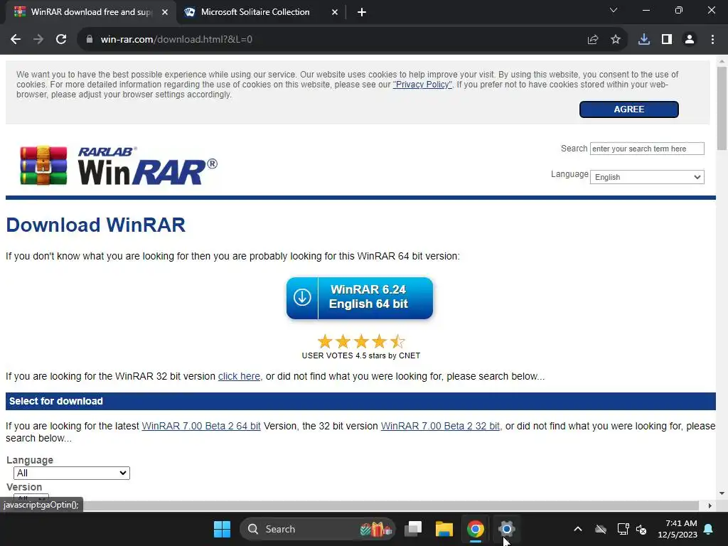Image resolution: width=728 pixels, height=546 pixels.
Task: Click the 4.5 star rating graphic
Action: [x=361, y=342]
